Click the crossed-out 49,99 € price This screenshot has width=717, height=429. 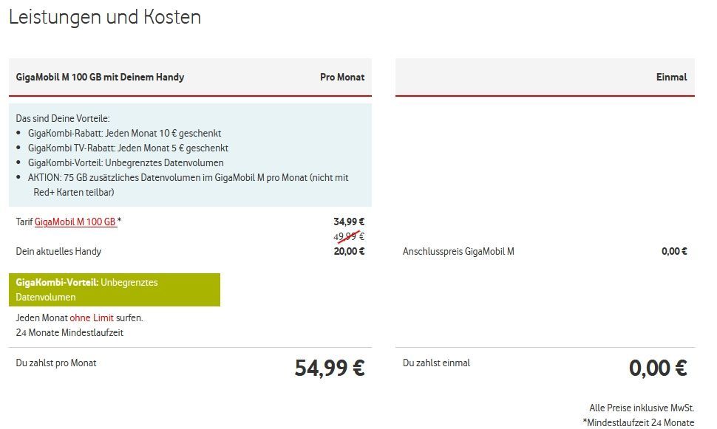point(349,236)
